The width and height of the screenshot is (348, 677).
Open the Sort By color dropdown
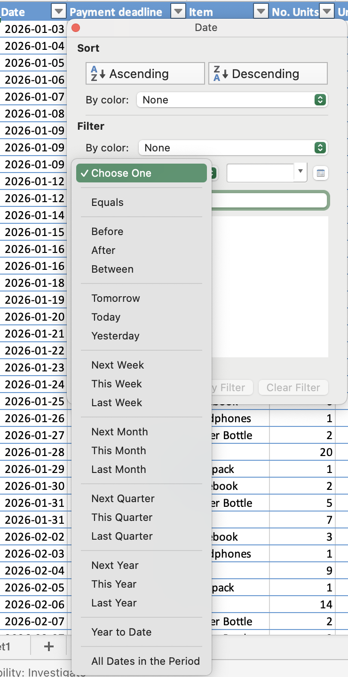[x=232, y=100]
